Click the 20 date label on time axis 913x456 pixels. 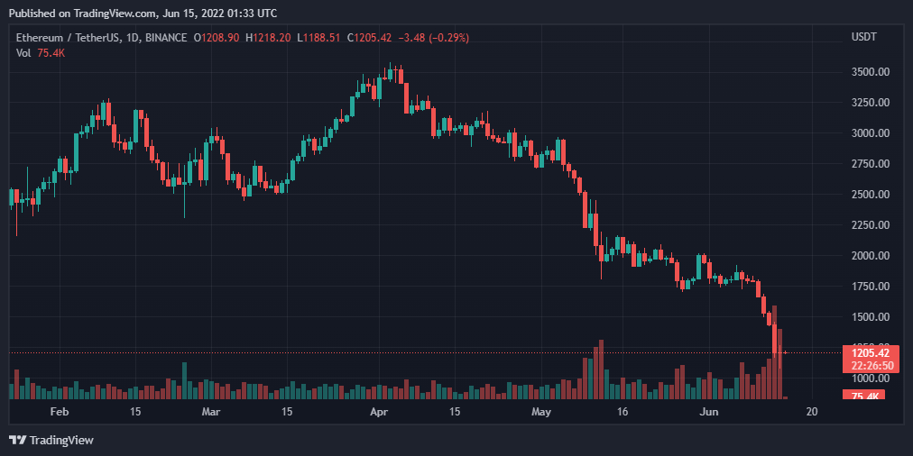[x=812, y=412]
